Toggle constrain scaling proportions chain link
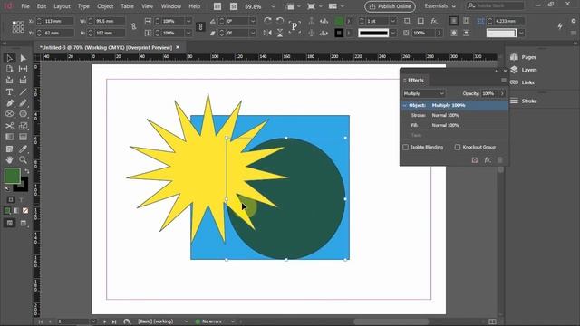This screenshot has width=580, height=326. (x=200, y=26)
